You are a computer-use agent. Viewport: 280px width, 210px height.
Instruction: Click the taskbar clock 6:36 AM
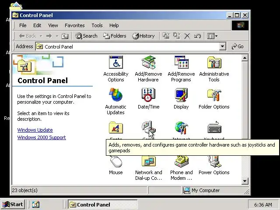pos(263,205)
